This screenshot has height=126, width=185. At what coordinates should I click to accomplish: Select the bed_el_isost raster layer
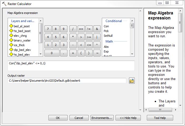coord(22,26)
